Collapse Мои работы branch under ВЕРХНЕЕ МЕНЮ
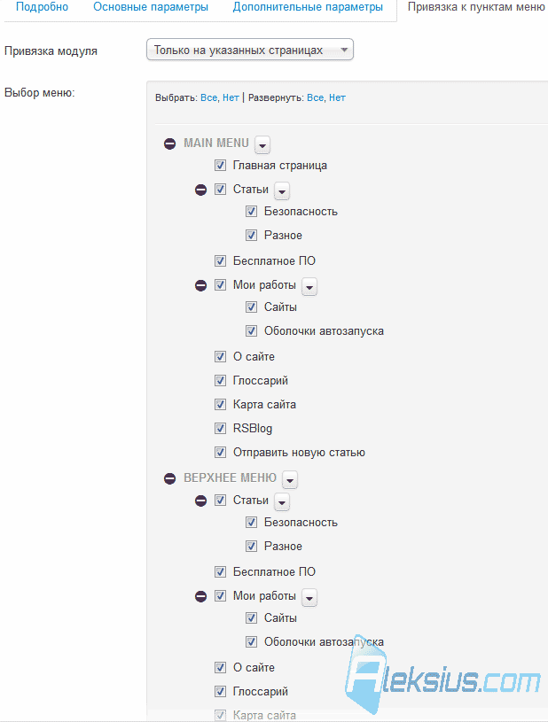Screen dimensions: 548x722 pos(201,596)
